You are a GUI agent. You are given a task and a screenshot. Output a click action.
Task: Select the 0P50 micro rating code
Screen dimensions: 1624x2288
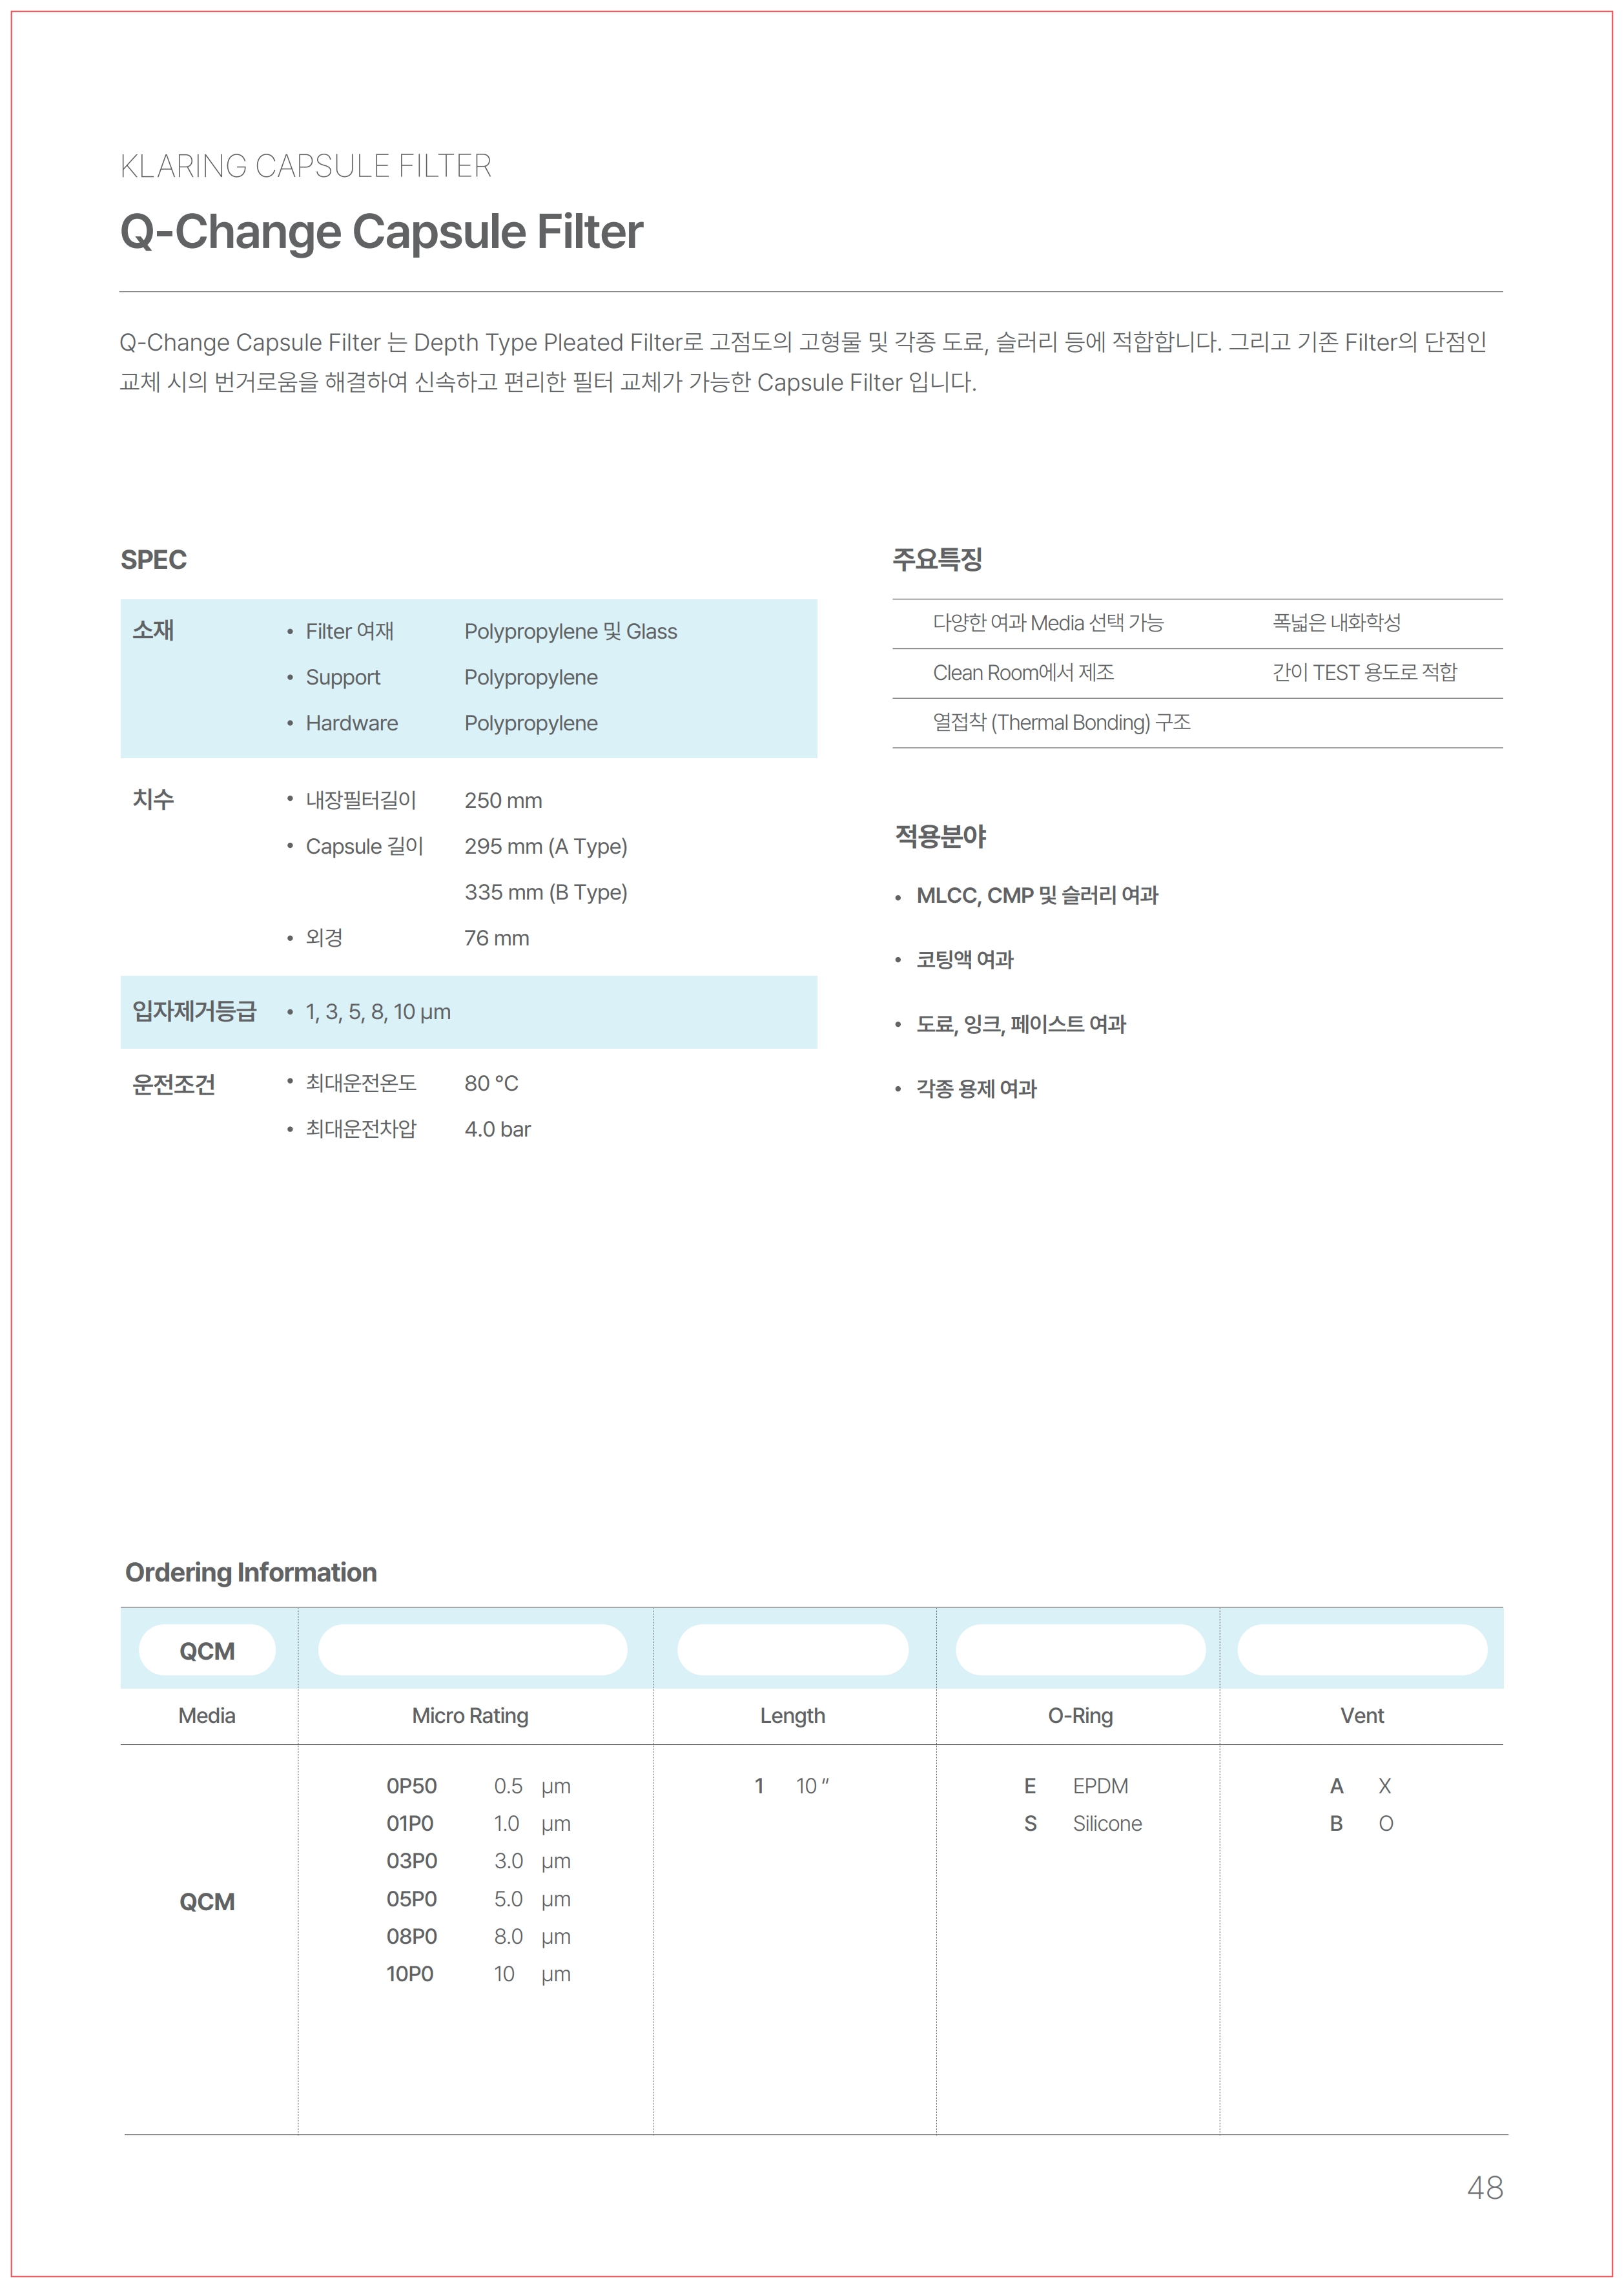tap(411, 1786)
